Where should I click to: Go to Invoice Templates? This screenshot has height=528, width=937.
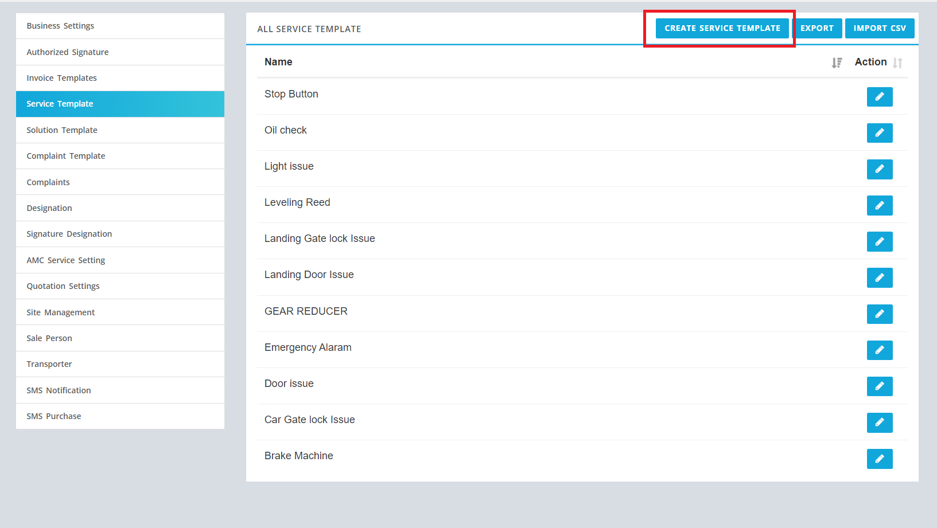point(120,78)
